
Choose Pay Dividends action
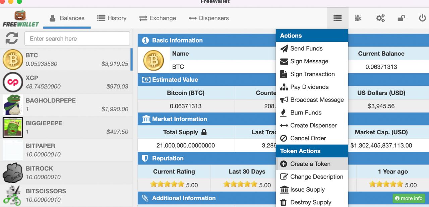tap(312, 87)
